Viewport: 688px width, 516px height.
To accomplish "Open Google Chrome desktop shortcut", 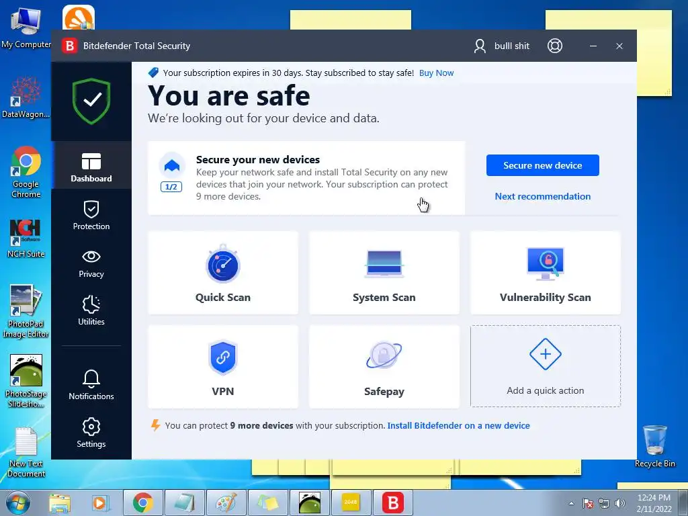I will click(26, 172).
